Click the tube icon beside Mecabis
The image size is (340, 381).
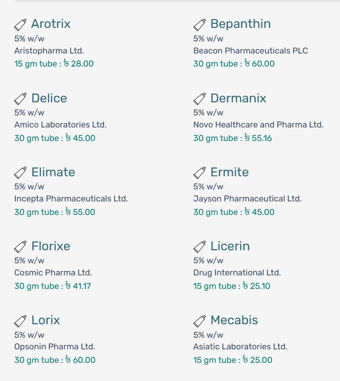pyautogui.click(x=199, y=321)
